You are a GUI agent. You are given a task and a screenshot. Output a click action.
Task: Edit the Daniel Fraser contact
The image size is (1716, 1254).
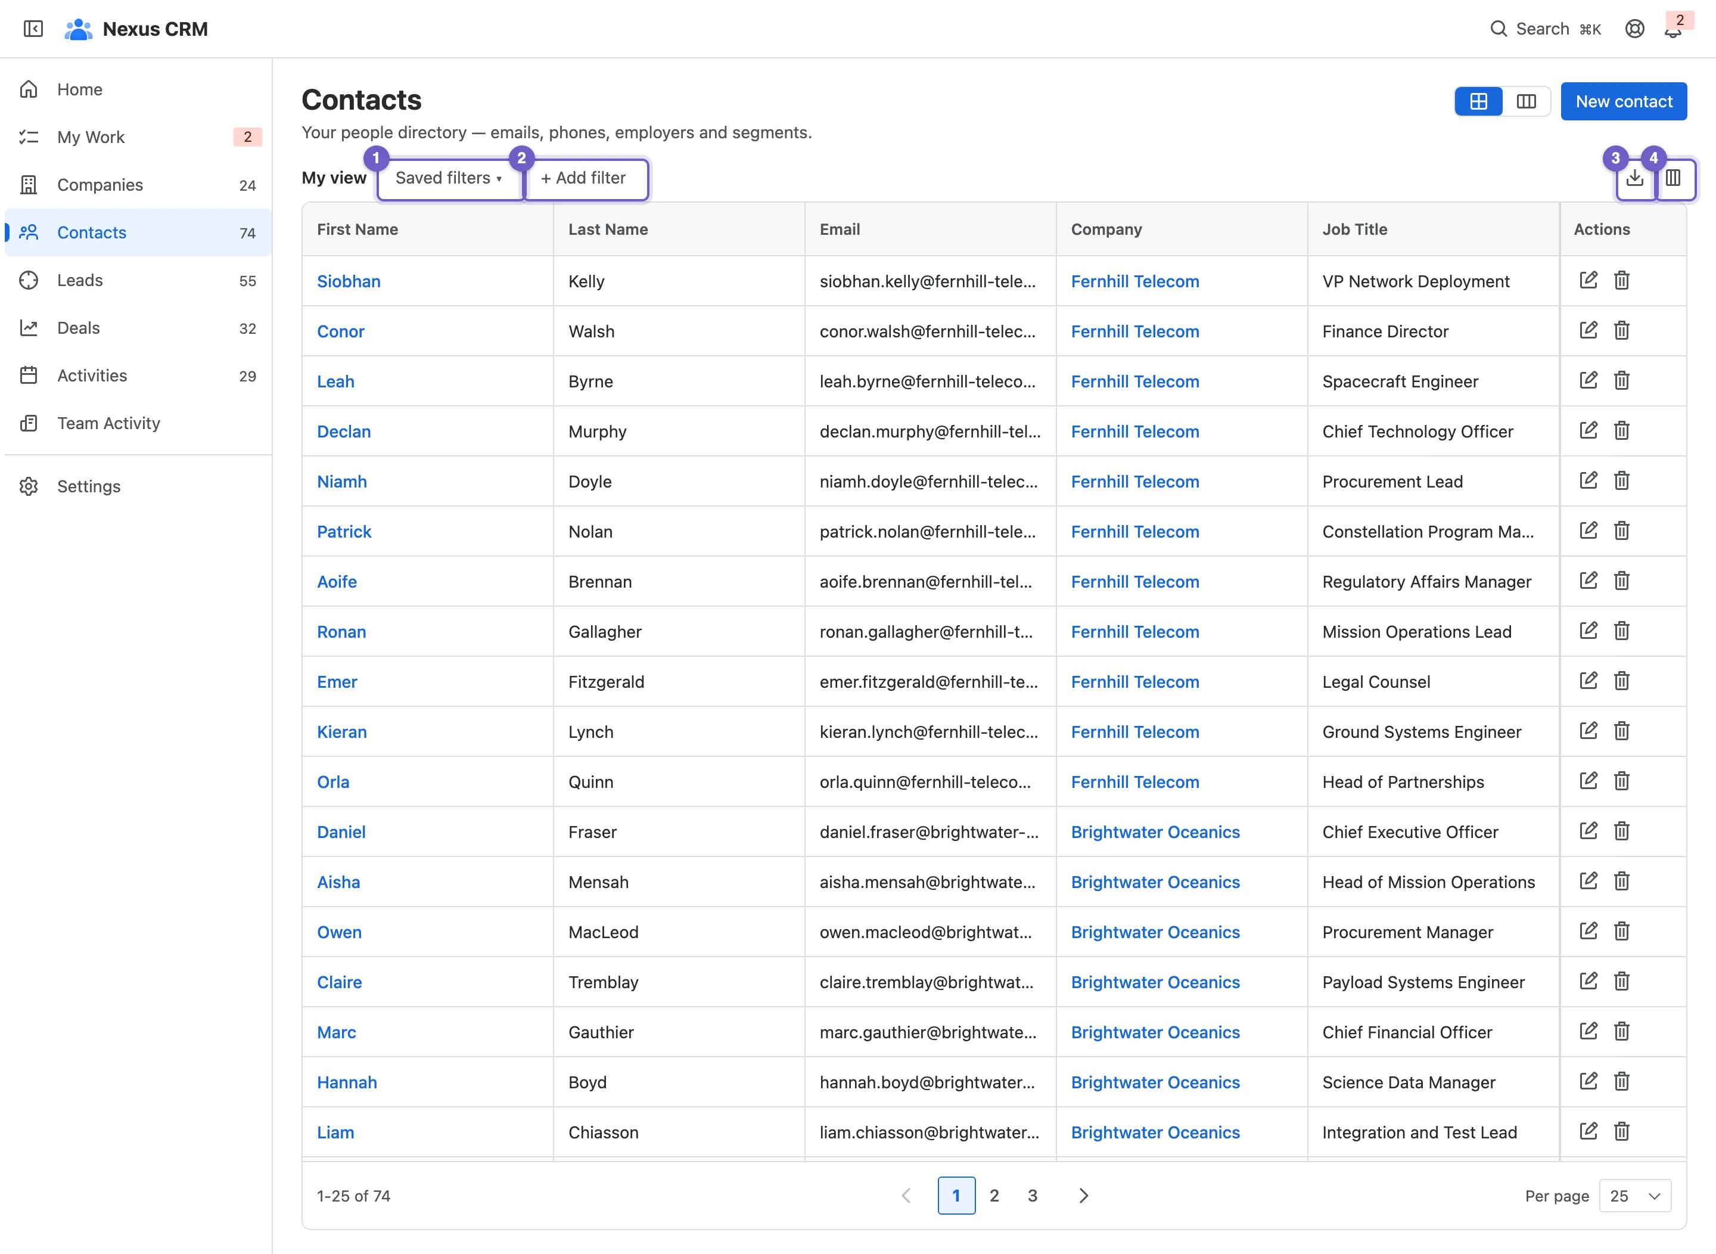tap(1588, 831)
